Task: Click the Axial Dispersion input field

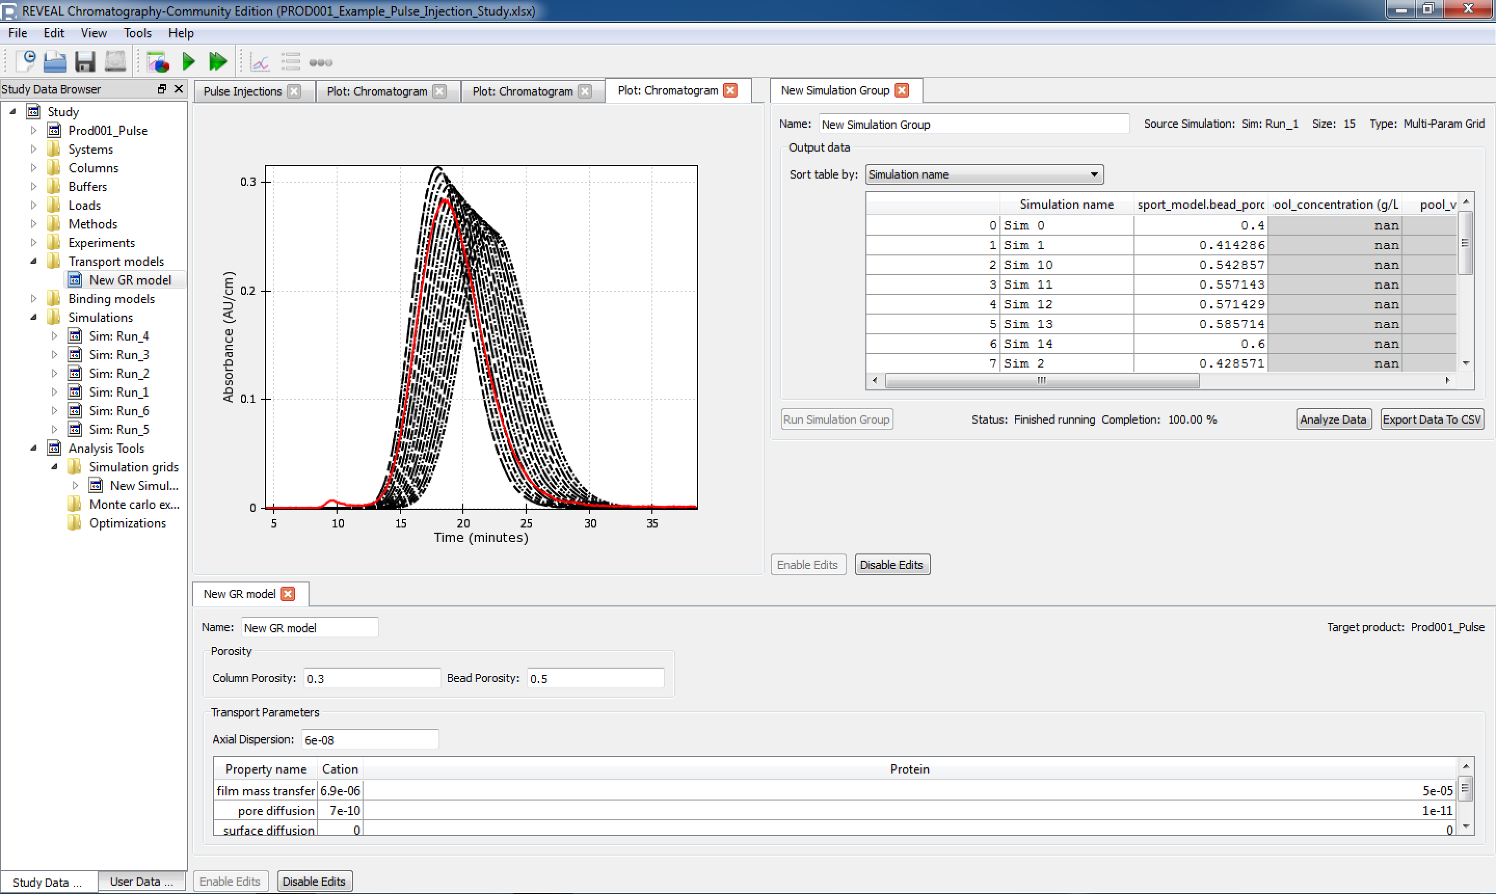Action: pyautogui.click(x=370, y=740)
